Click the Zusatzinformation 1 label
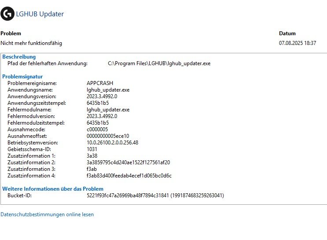 pyautogui.click(x=32, y=156)
